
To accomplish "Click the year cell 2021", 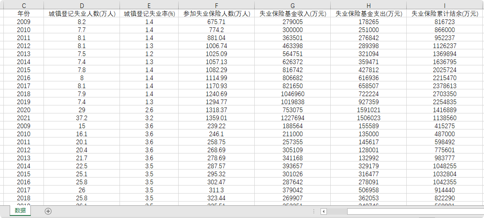I will (x=24, y=118).
